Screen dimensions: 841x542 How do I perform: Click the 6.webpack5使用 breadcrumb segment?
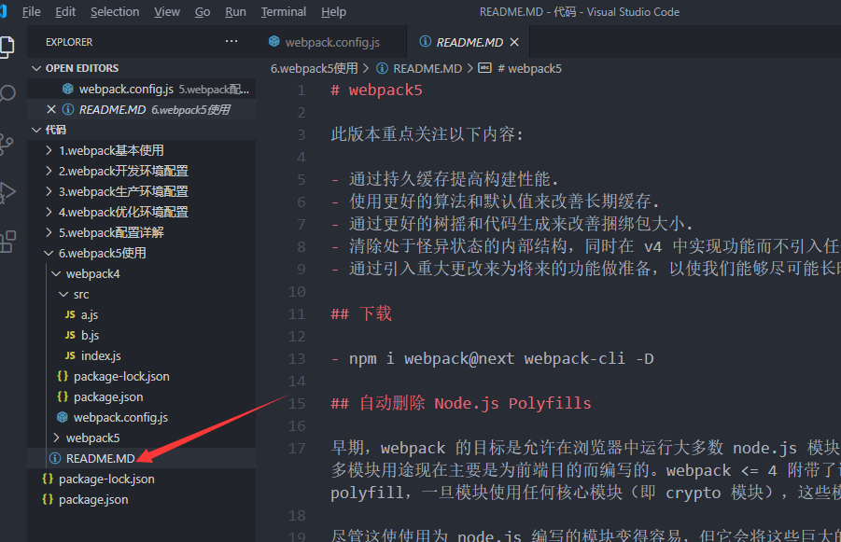[x=314, y=69]
